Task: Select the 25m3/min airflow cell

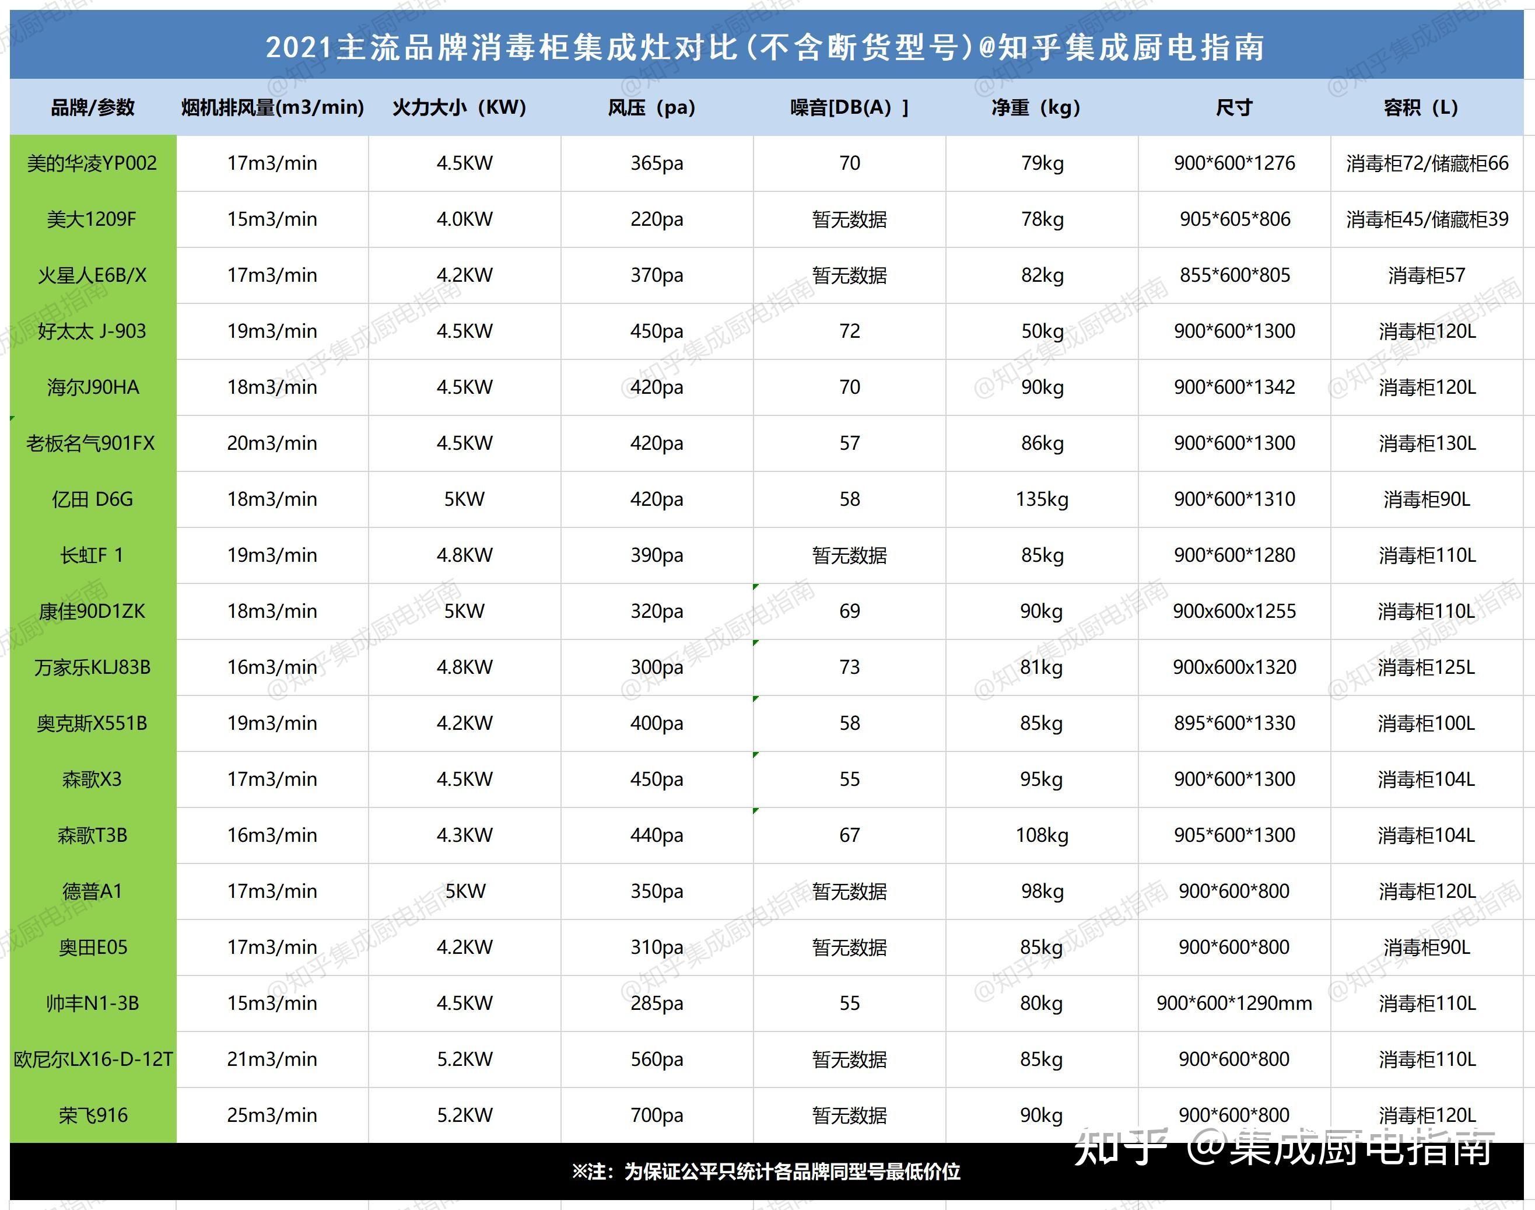Action: pos(272,1114)
